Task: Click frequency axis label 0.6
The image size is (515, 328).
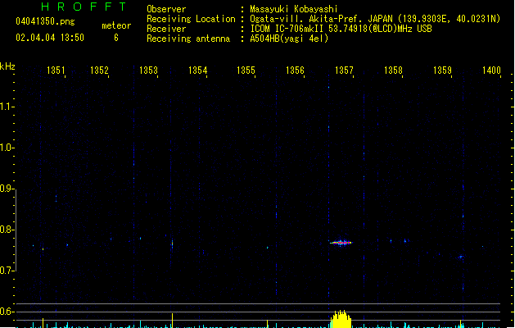Action: pos(7,312)
